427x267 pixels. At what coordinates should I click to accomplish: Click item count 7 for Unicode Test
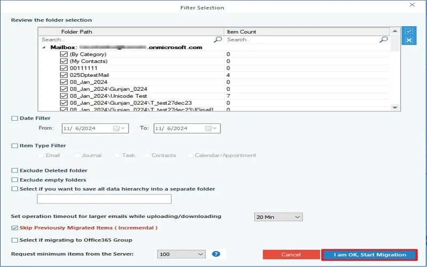click(228, 96)
